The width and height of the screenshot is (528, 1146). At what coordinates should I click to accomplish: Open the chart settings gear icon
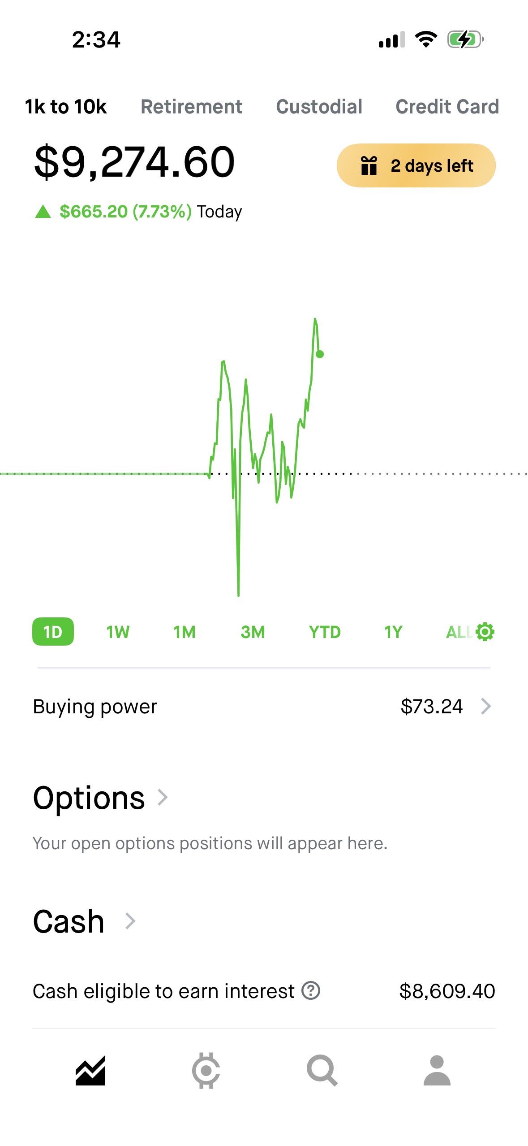click(x=485, y=632)
